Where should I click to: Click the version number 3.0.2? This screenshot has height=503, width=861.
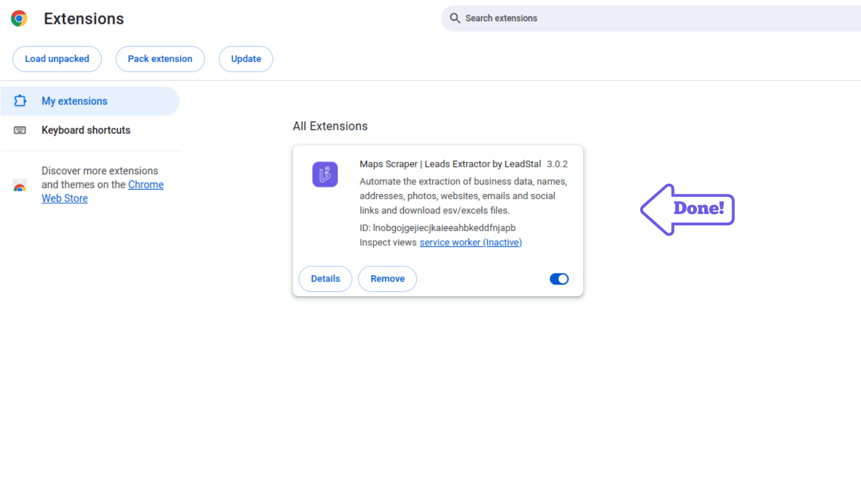[557, 164]
